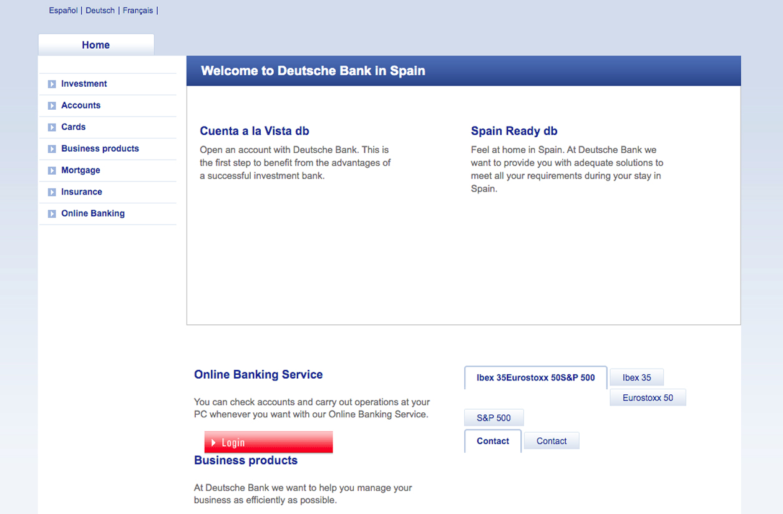
Task: Choose the Français language link
Action: pos(138,11)
